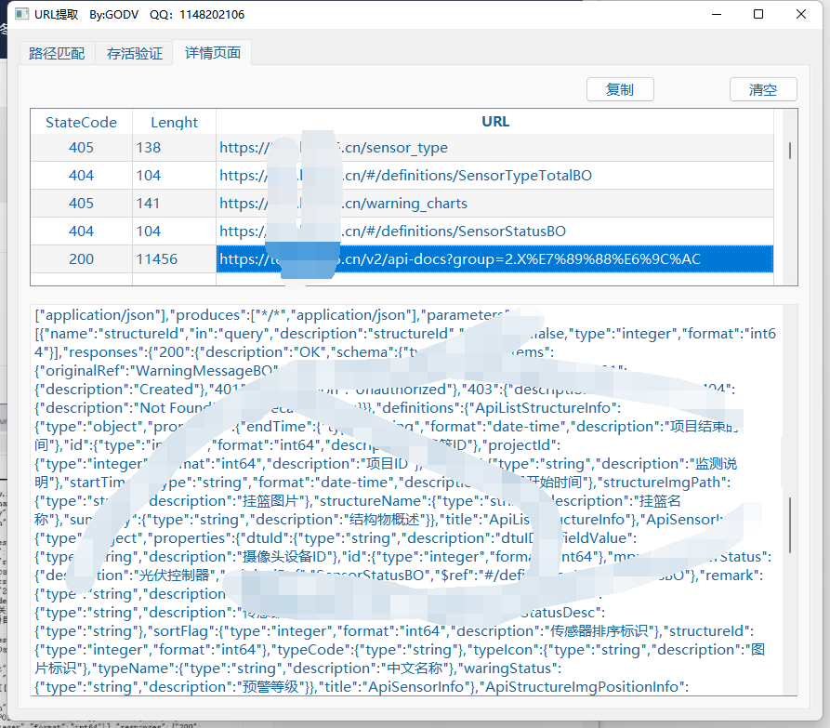This screenshot has height=728, width=830.
Task: Open the 存活验证 tab
Action: click(x=135, y=54)
